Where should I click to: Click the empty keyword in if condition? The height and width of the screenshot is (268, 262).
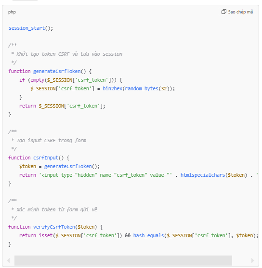click(x=38, y=80)
